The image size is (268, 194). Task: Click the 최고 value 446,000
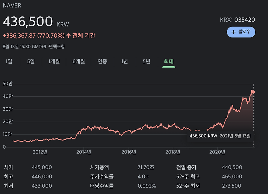(x=42, y=177)
